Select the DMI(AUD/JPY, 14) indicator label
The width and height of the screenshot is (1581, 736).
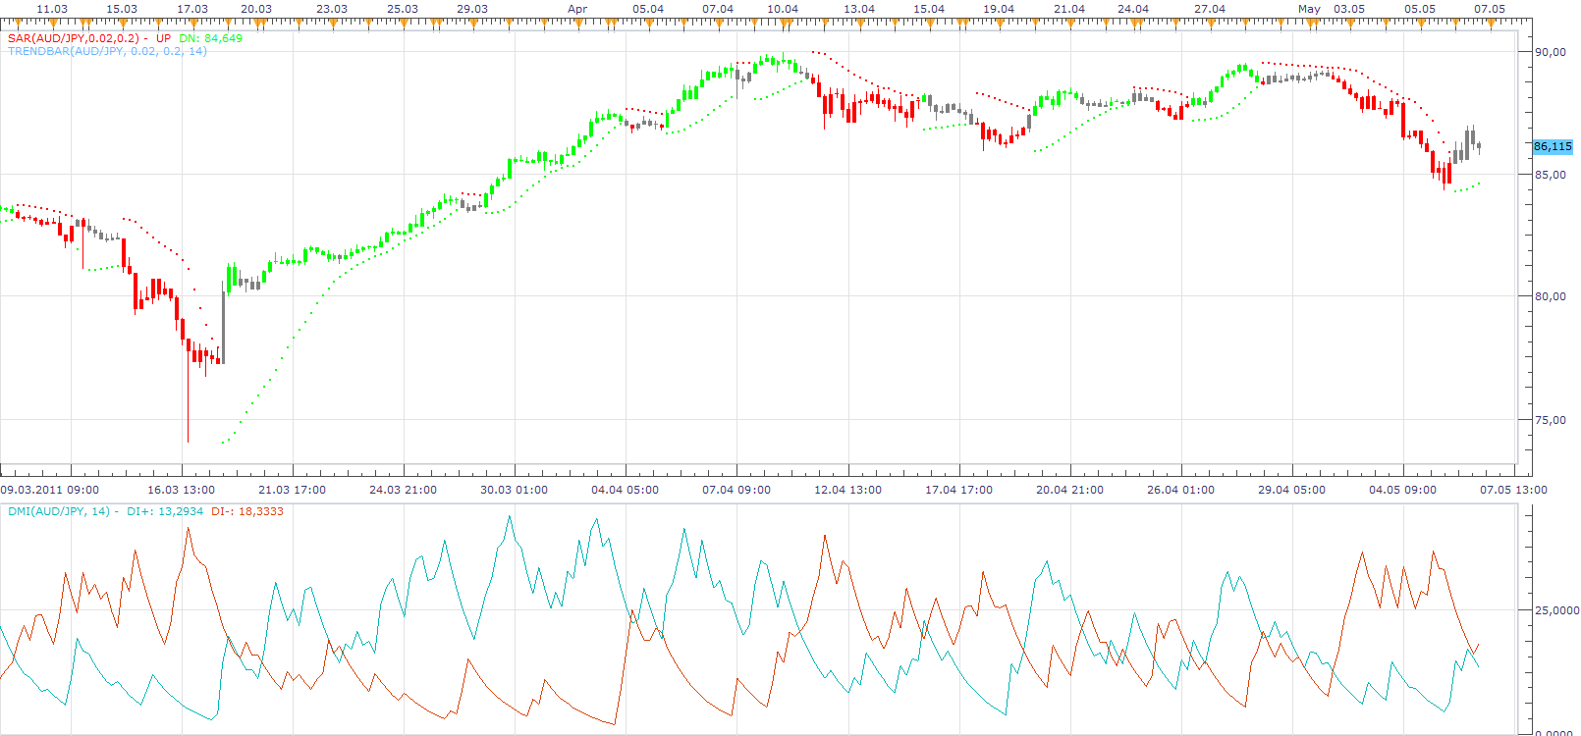coord(59,511)
